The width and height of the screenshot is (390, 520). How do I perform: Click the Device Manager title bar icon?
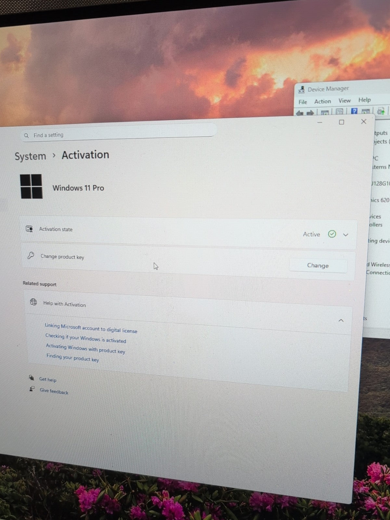tap(302, 90)
